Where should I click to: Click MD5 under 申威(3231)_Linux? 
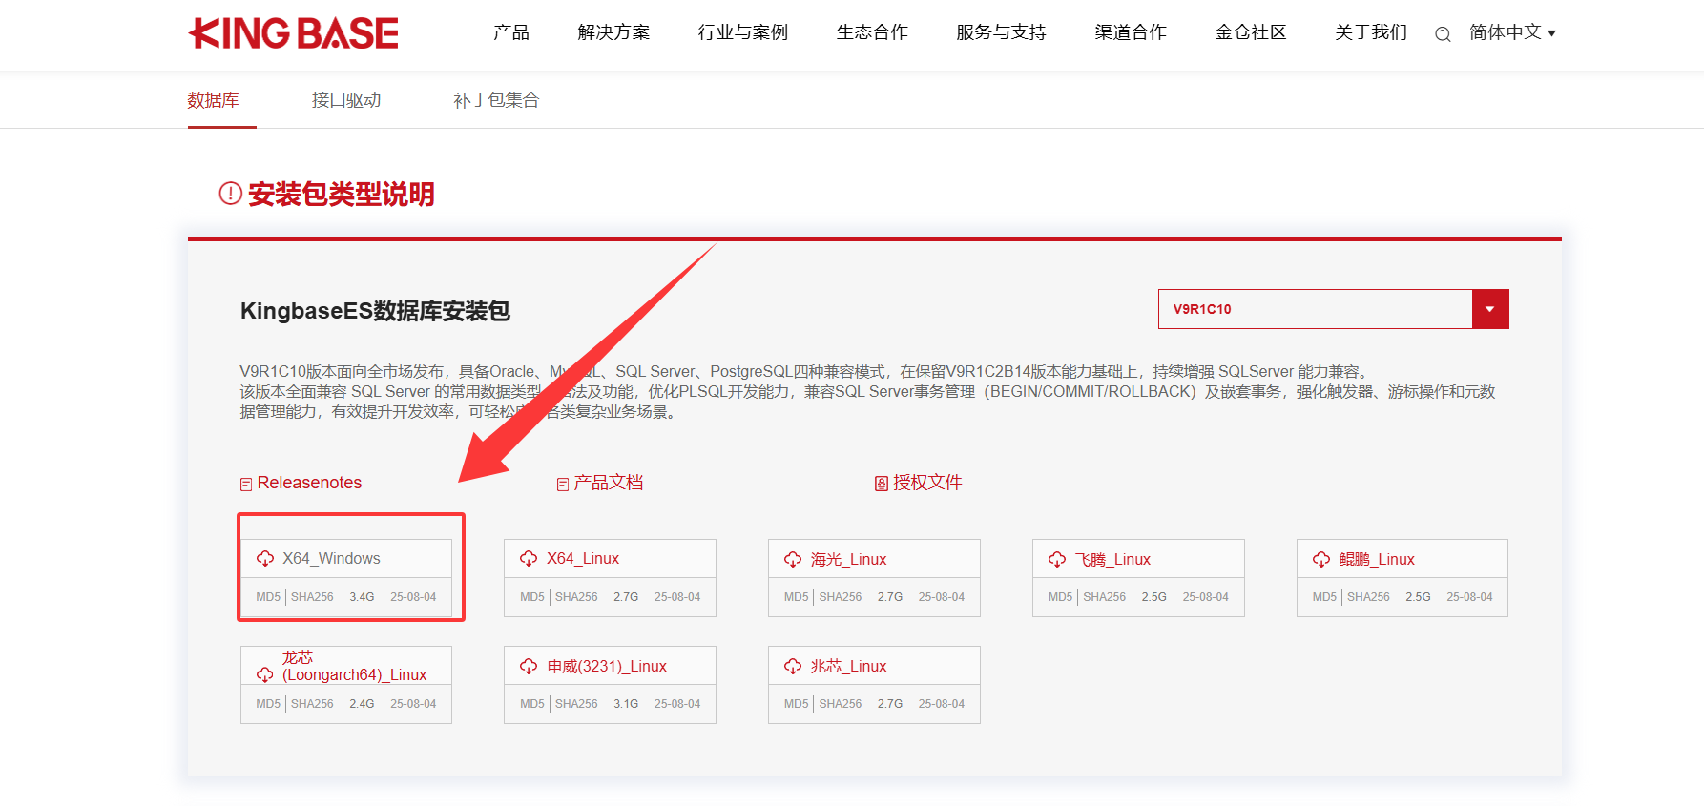point(532,704)
